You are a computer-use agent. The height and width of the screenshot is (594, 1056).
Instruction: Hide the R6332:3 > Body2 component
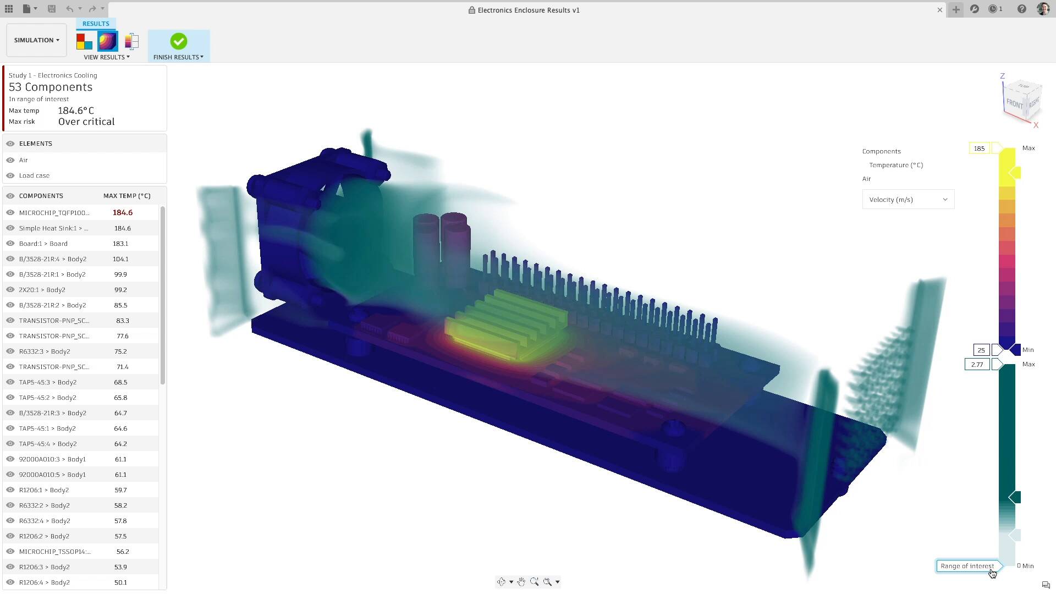click(x=10, y=351)
